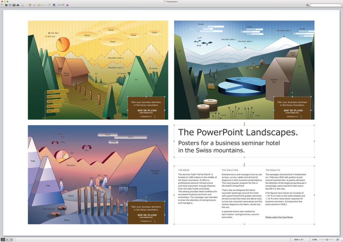Click the Slide show toolbar icon
The height and width of the screenshot is (242, 343).
[50, 5]
